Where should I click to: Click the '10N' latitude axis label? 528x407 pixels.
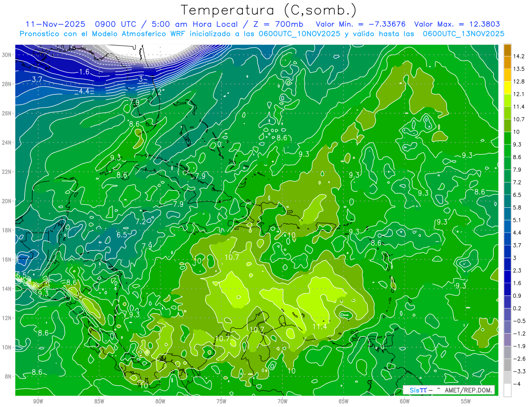point(7,347)
